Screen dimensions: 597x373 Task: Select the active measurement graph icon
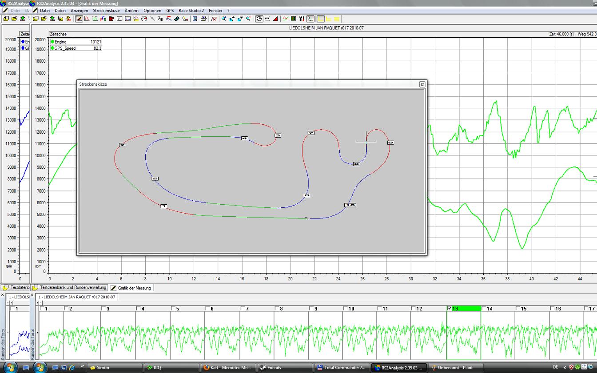coord(79,19)
